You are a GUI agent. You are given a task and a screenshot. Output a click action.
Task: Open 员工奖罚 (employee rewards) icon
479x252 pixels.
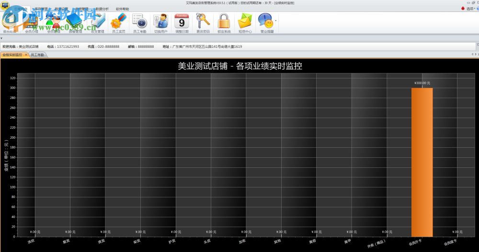(x=118, y=23)
